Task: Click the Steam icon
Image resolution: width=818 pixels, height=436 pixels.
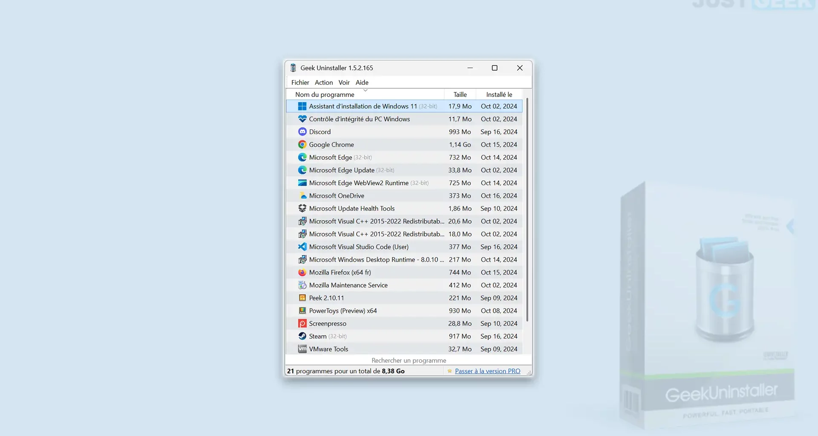Action: (x=302, y=336)
